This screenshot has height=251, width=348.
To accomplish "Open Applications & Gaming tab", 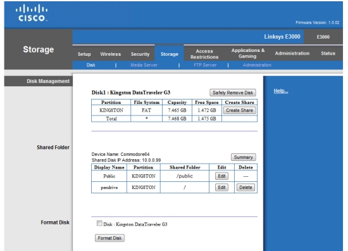I will pyautogui.click(x=247, y=53).
